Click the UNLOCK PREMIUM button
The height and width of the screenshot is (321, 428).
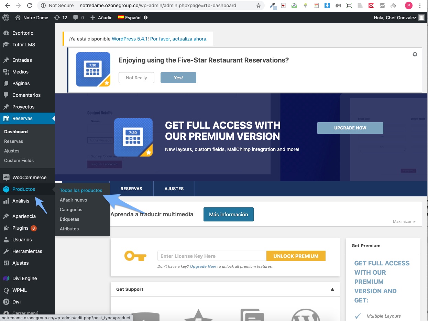[x=296, y=256]
